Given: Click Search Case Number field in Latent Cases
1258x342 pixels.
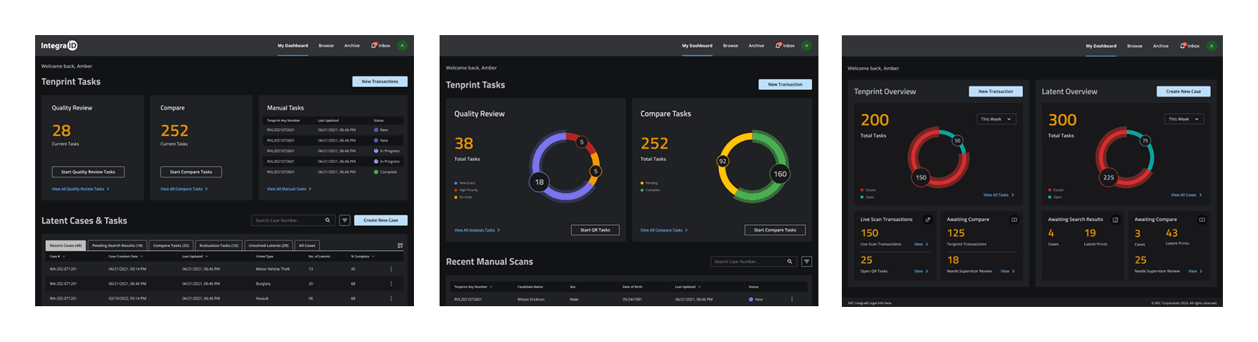Looking at the screenshot, I should pyautogui.click(x=293, y=220).
